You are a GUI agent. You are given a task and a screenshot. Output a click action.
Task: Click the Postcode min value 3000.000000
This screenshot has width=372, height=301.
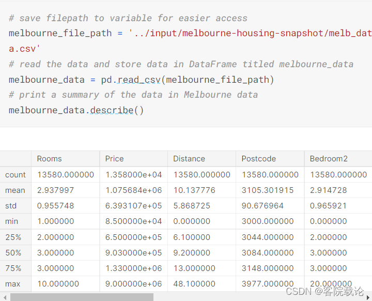[x=268, y=221]
